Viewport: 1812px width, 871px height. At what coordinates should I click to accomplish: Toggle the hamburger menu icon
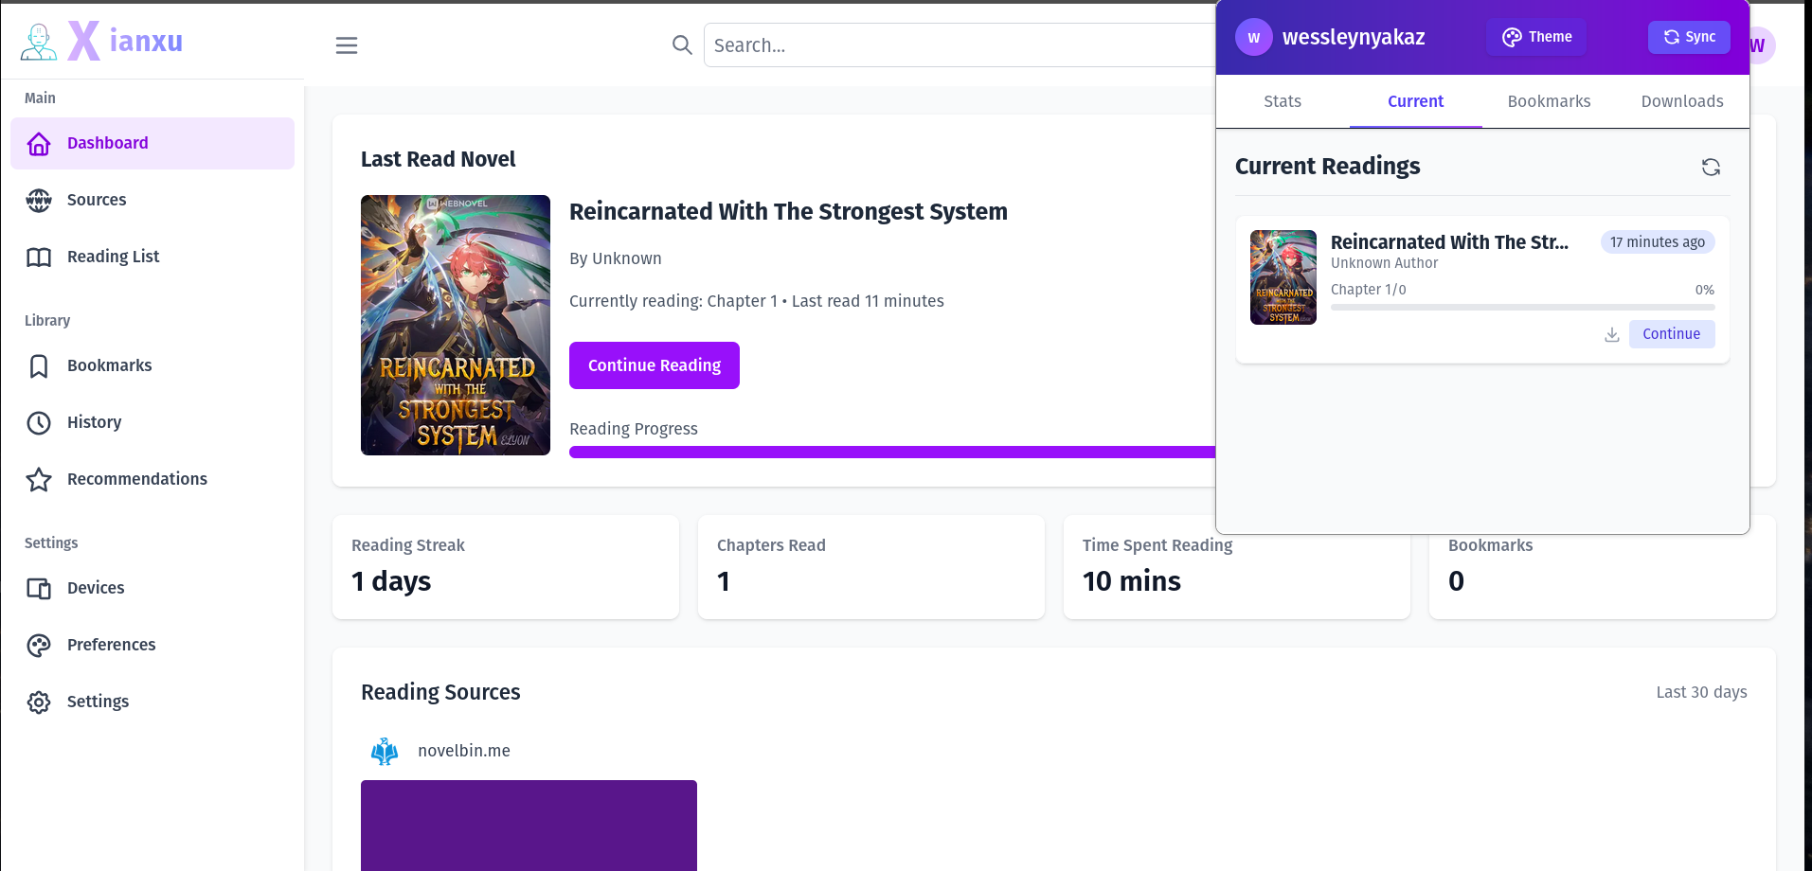[347, 45]
